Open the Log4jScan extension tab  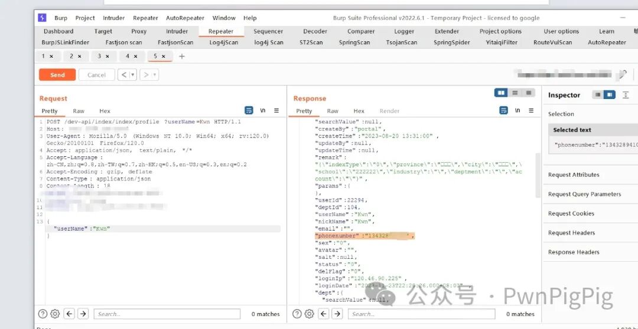(224, 42)
